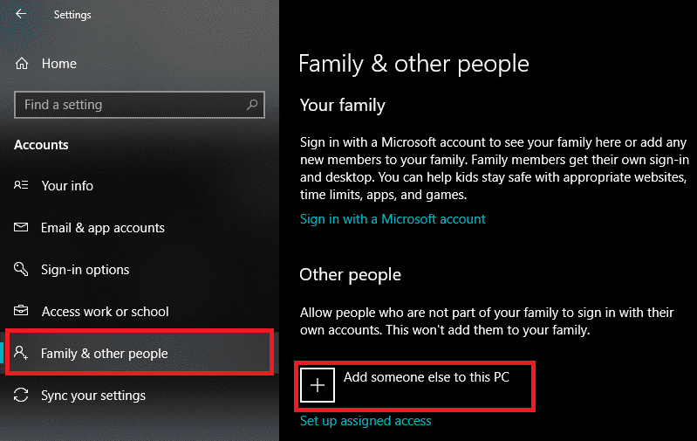697x441 pixels.
Task: Click the Family & other people page title
Action: pyautogui.click(x=413, y=64)
